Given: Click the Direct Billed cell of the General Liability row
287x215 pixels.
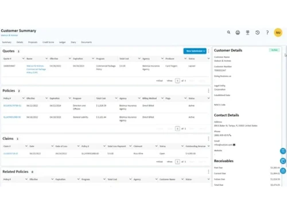Looking at the screenshot, I should click(148, 117).
